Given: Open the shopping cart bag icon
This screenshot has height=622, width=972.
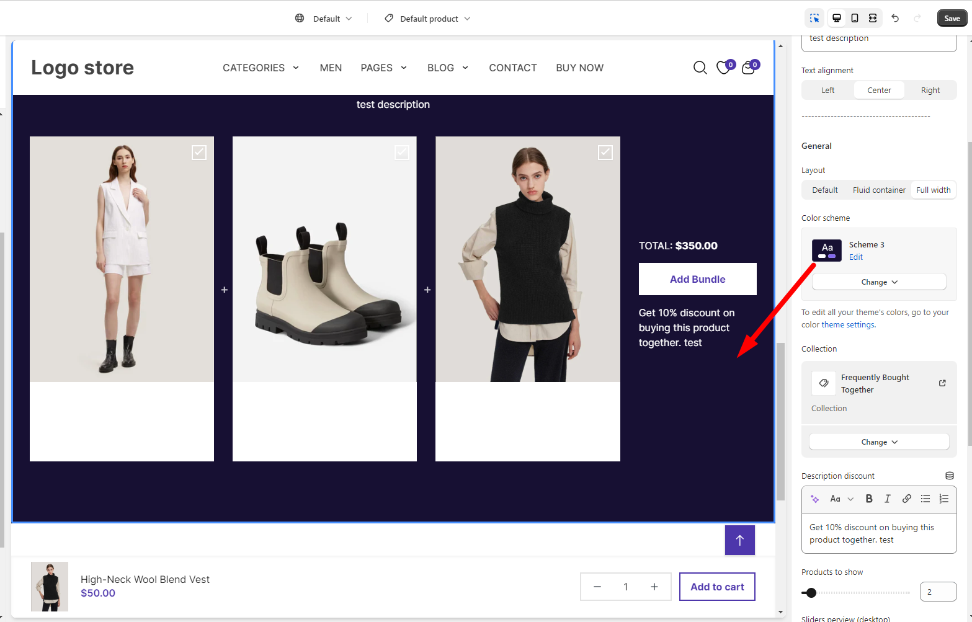Looking at the screenshot, I should [749, 68].
